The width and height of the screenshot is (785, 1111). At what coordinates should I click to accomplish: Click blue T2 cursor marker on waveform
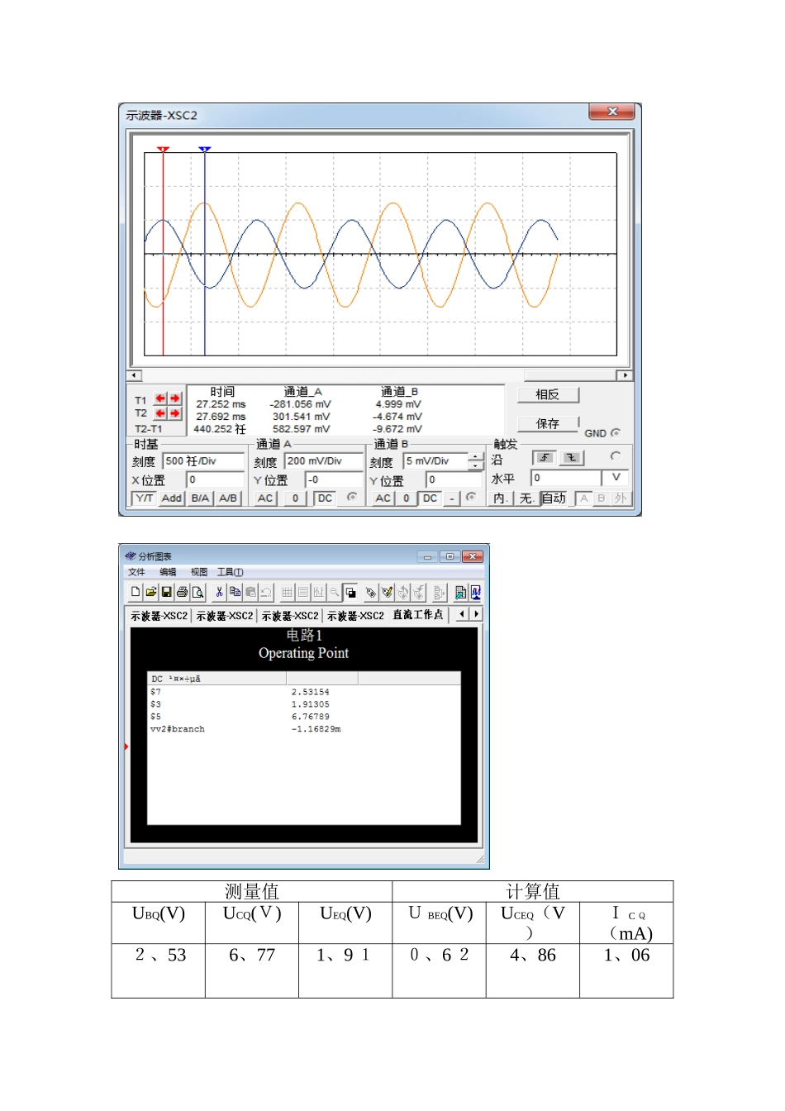coord(205,150)
